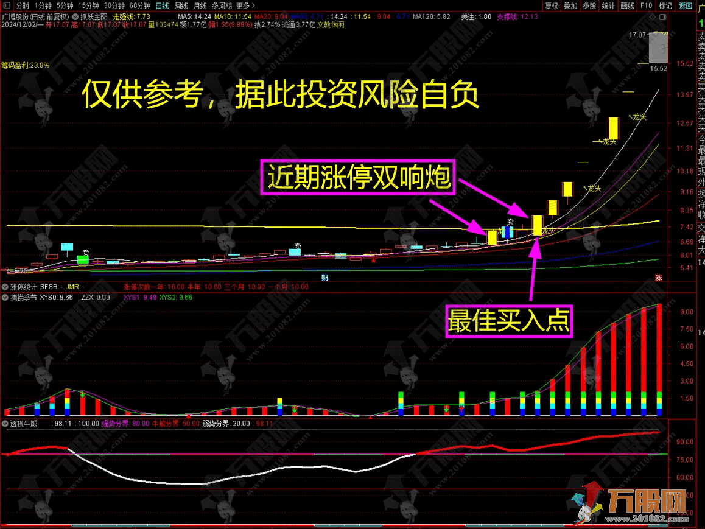Click the 17.07 high price label
Image resolution: width=705 pixels, height=529 pixels.
pyautogui.click(x=637, y=35)
